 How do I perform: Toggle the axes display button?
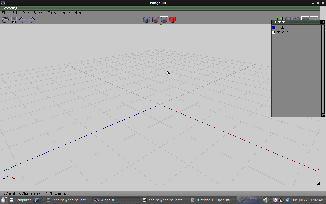(314, 19)
